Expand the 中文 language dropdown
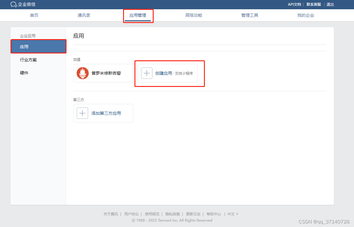Screen dimensions: 354x227 coord(233,214)
